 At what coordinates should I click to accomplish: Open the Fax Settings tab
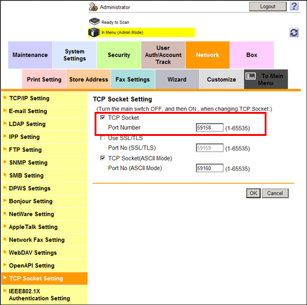pos(133,79)
